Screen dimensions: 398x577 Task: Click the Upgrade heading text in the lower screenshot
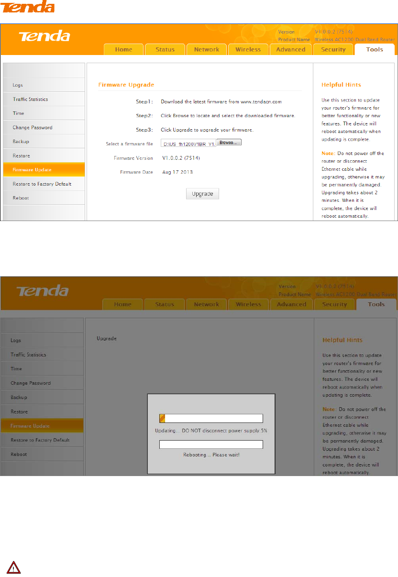click(107, 339)
